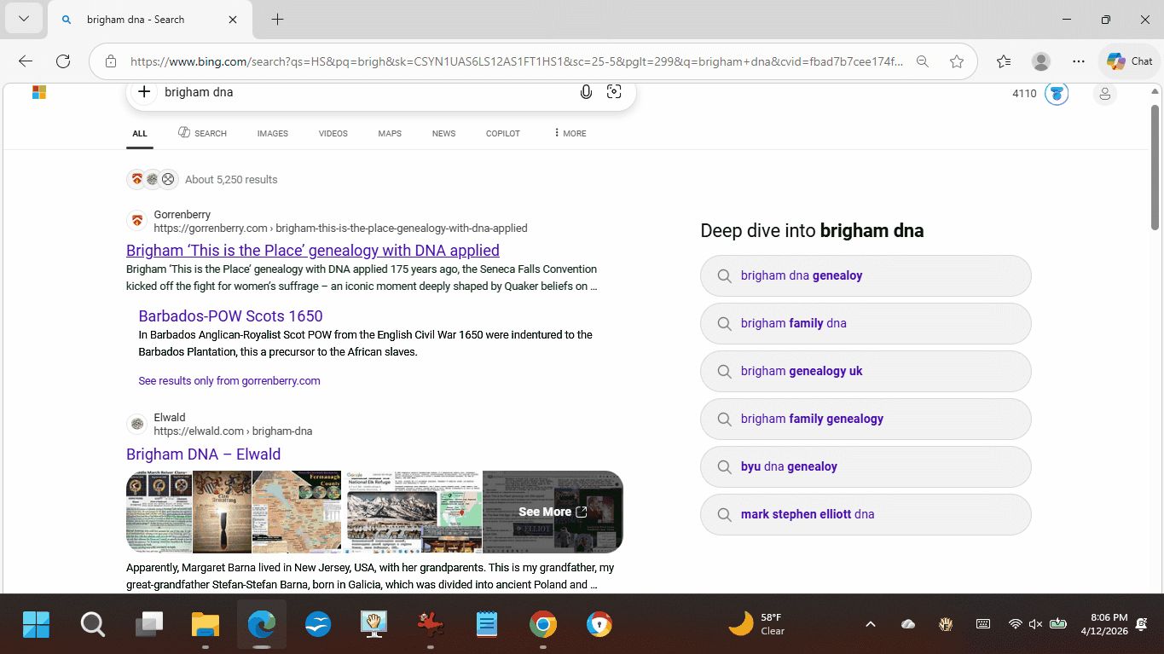Open the tab search dropdown arrow
Image resolution: width=1164 pixels, height=654 pixels.
(23, 20)
